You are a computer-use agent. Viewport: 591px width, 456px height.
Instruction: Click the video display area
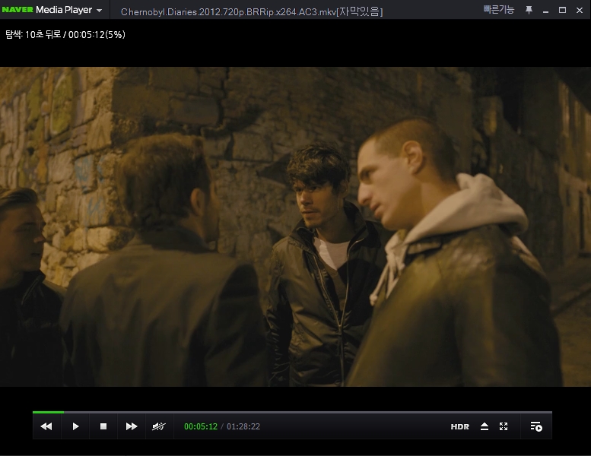coord(295,226)
